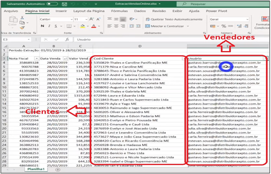
Task: Open the font size dropdown
Action: tap(85, 20)
